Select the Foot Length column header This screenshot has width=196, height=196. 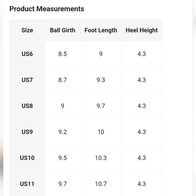pyautogui.click(x=101, y=30)
